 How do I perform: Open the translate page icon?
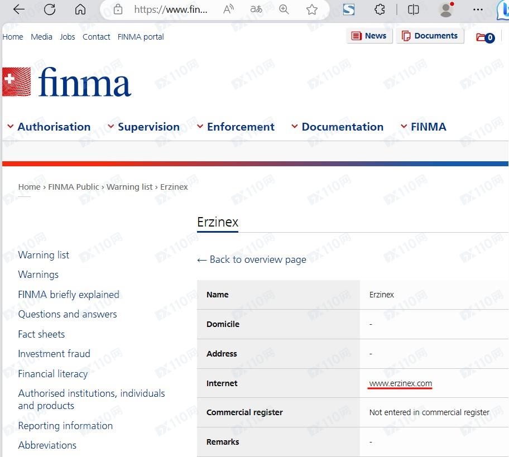click(256, 9)
